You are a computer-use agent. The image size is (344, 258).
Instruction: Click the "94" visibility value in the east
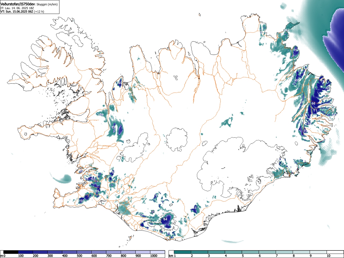click(310, 123)
